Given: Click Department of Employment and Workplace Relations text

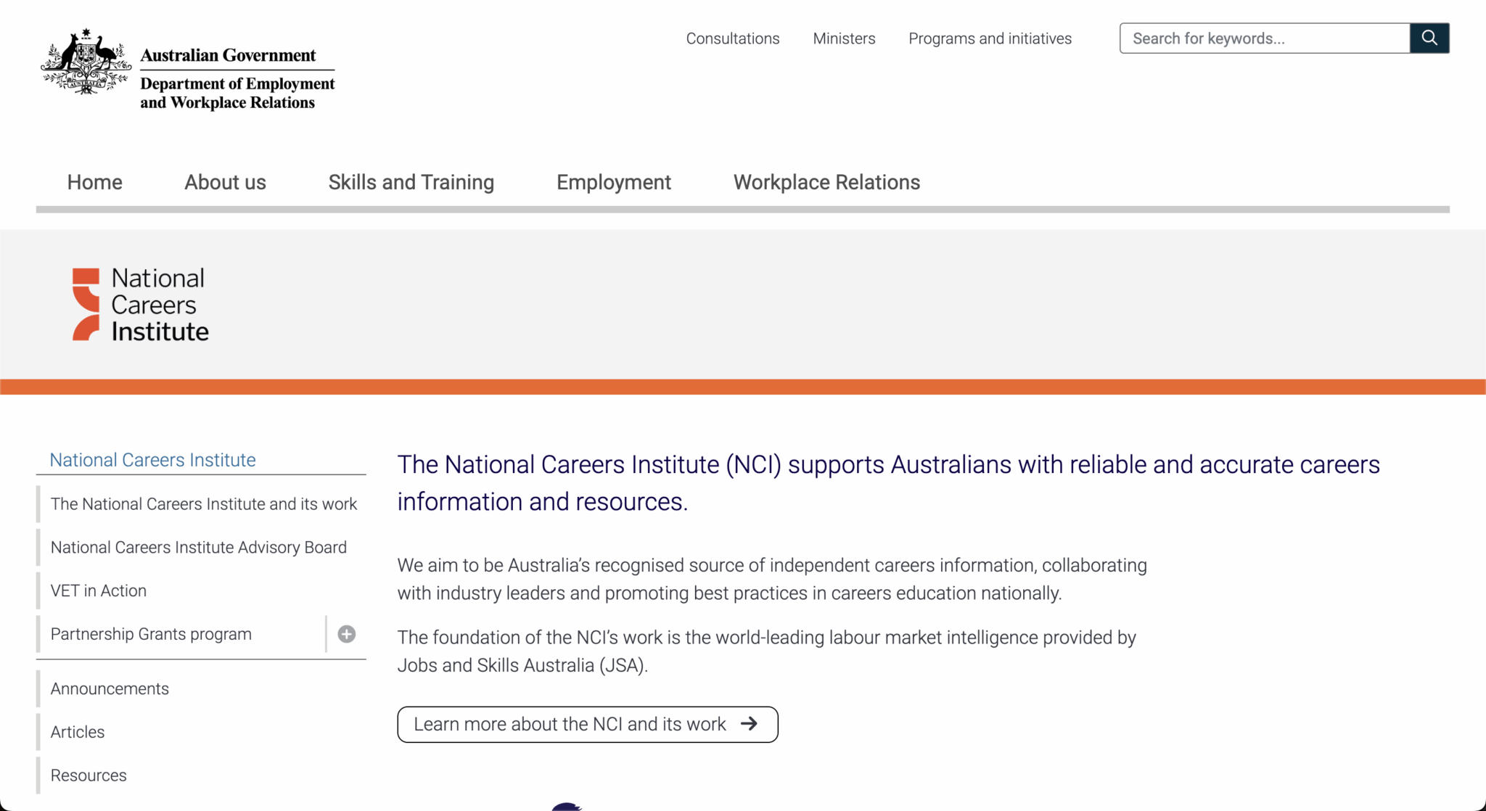Looking at the screenshot, I should pyautogui.click(x=237, y=93).
